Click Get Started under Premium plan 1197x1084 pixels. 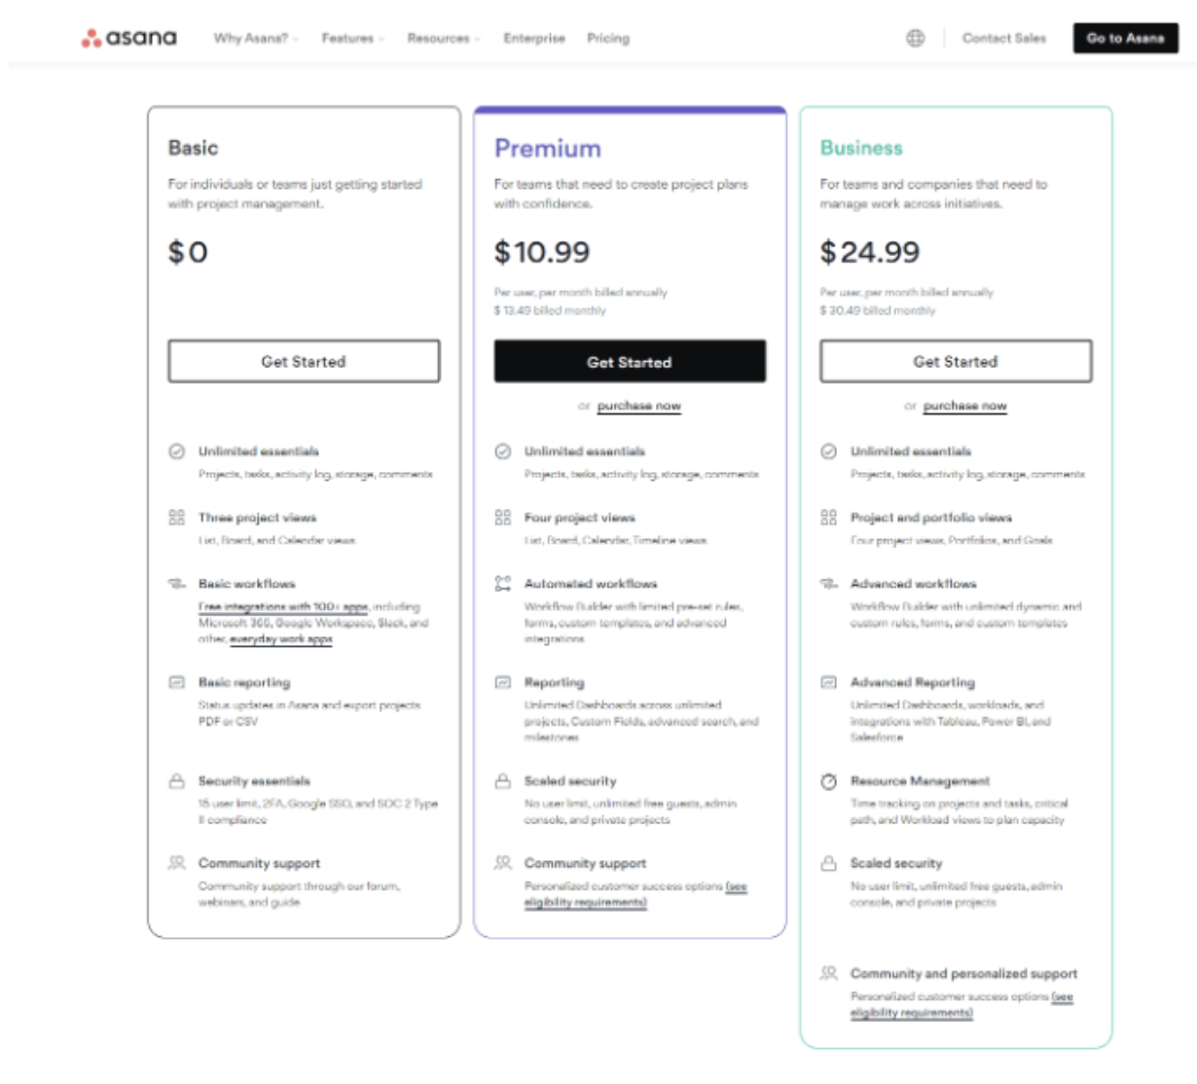click(630, 362)
